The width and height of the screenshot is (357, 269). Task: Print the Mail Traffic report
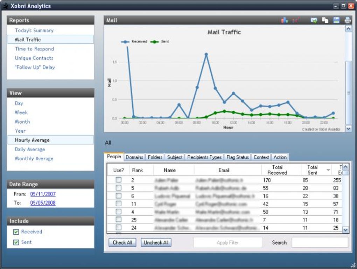pos(348,20)
